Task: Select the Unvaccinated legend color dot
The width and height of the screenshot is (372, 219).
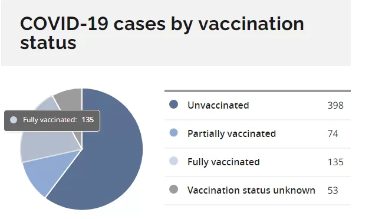Action: coord(174,104)
